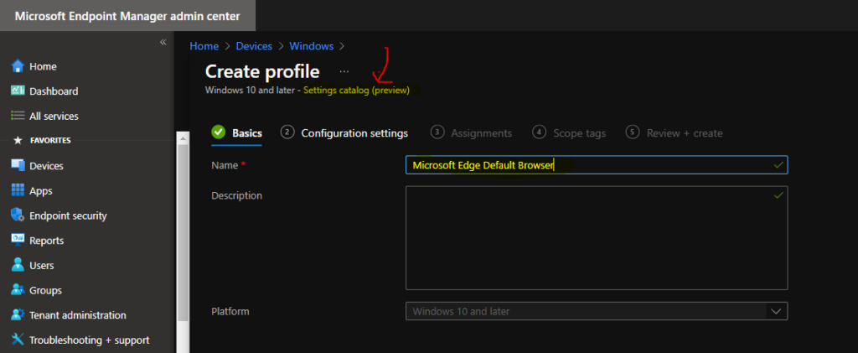Click the Home house icon in sidebar
The width and height of the screenshot is (858, 353).
coord(18,66)
